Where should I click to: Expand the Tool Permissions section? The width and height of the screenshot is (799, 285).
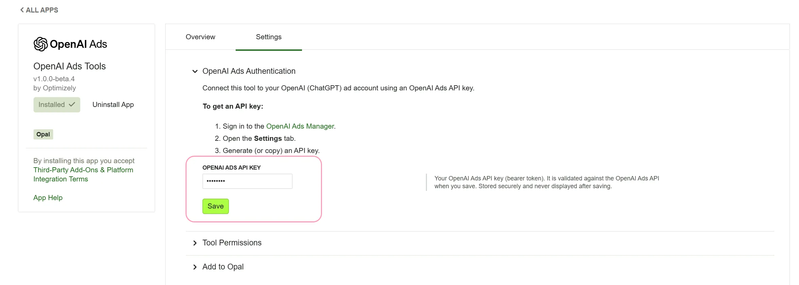(227, 243)
